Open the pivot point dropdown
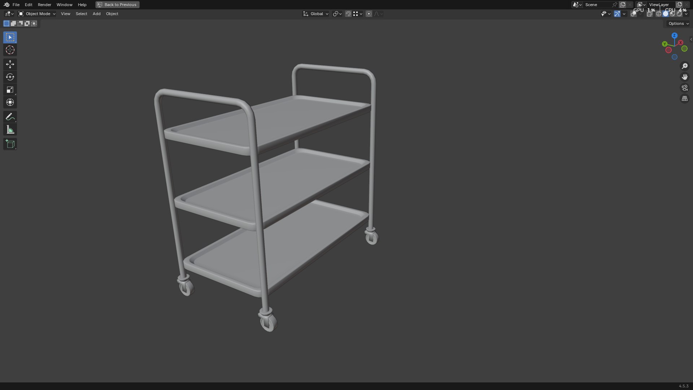Viewport: 693px width, 390px height. [337, 14]
